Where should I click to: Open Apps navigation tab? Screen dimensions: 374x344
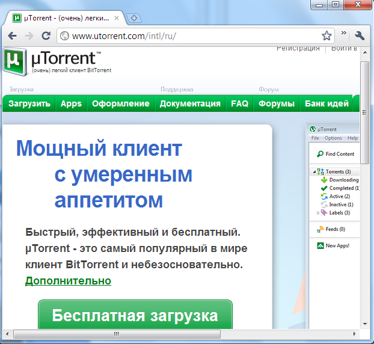tap(71, 103)
